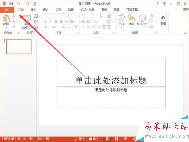Click the Align Text icon

click(x=109, y=22)
